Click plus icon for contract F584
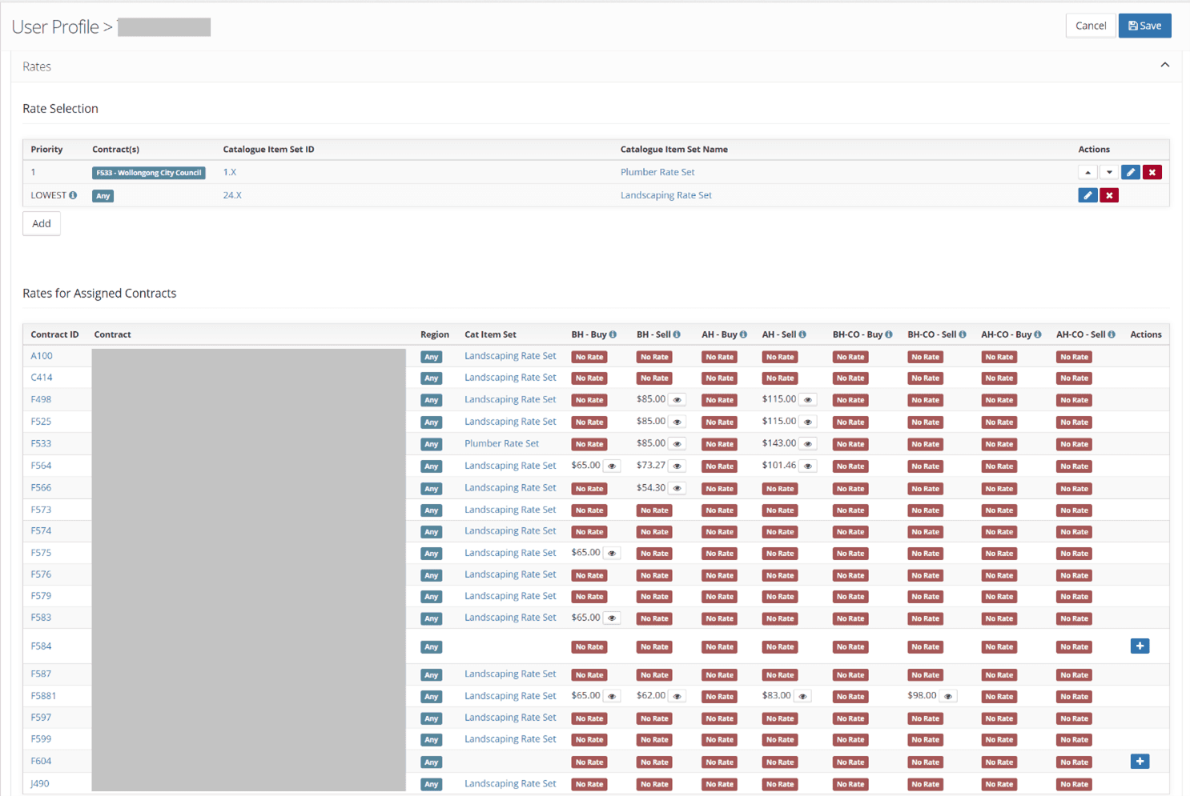This screenshot has width=1190, height=796. click(x=1140, y=646)
